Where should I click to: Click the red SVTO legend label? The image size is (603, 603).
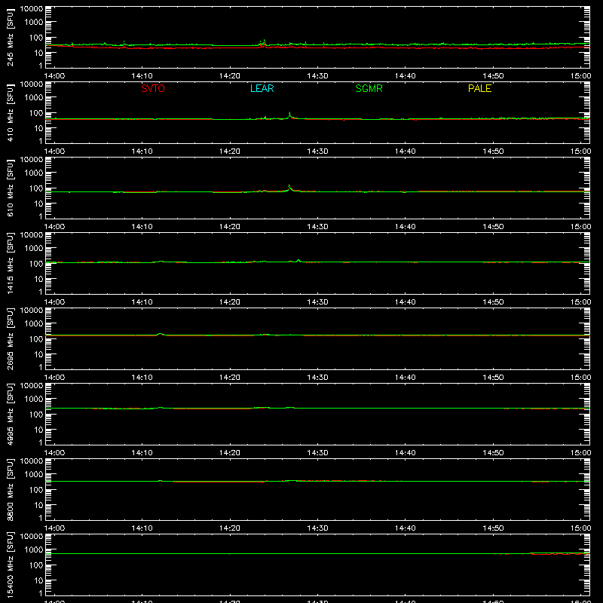(153, 88)
